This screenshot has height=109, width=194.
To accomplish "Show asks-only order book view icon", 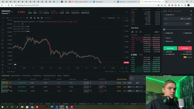I will click(x=141, y=32).
